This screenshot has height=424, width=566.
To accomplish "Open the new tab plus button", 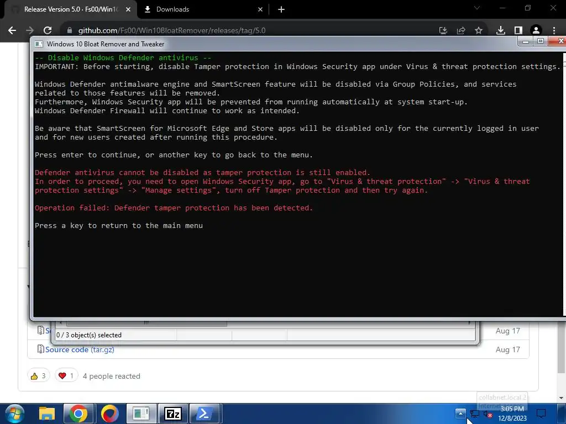I will 281,9.
